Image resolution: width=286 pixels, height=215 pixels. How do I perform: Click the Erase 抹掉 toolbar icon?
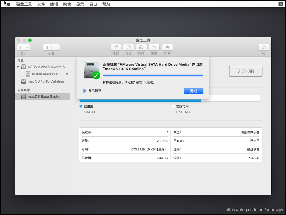pos(141,47)
